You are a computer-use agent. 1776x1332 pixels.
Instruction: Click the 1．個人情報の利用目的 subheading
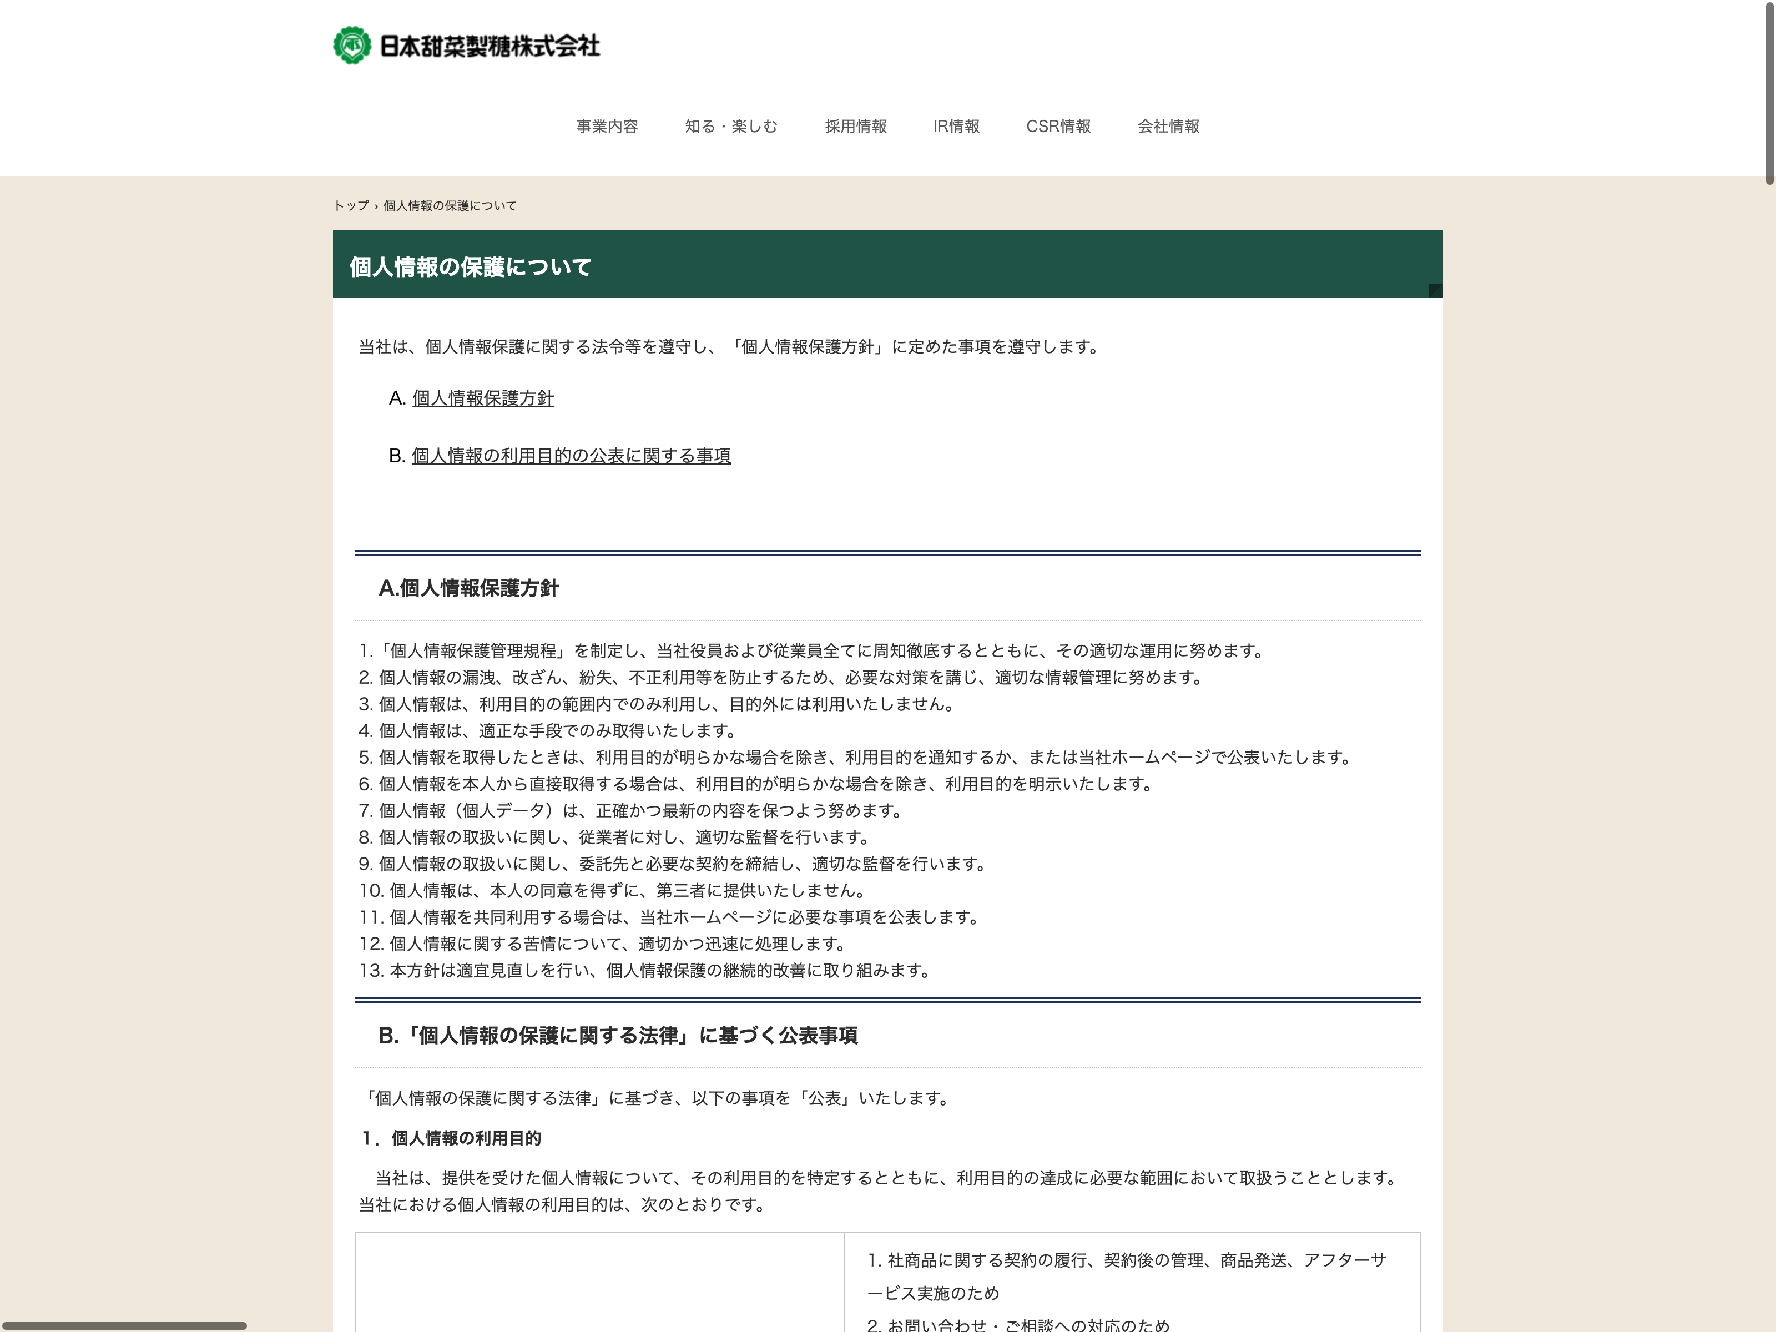[451, 1138]
